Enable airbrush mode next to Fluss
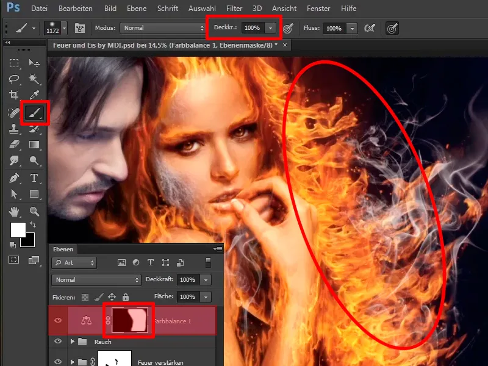Screen dimensions: 488x366 (x=370, y=28)
